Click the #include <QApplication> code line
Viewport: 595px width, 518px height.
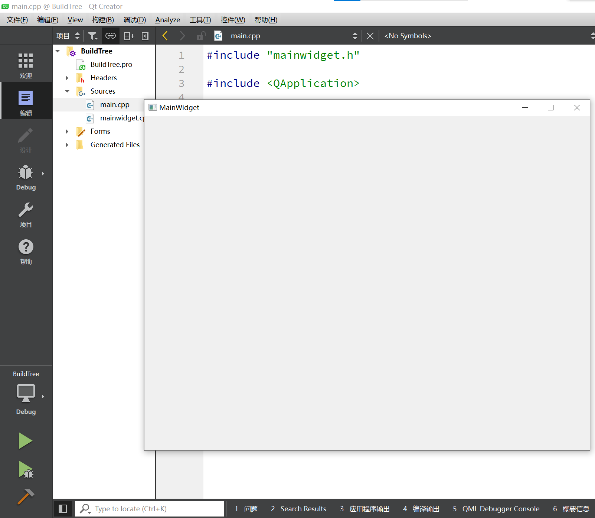pos(283,83)
